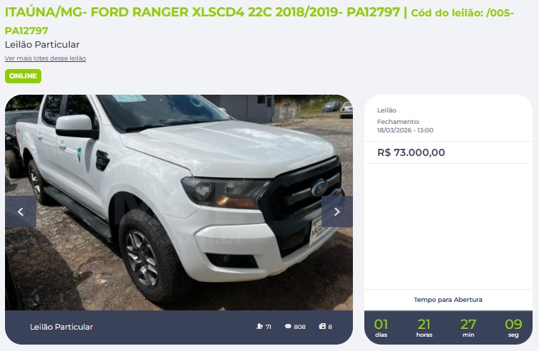Click 'Leilão Particular' subtitle under the title
Viewport: 539px width, 351px height.
[42, 45]
